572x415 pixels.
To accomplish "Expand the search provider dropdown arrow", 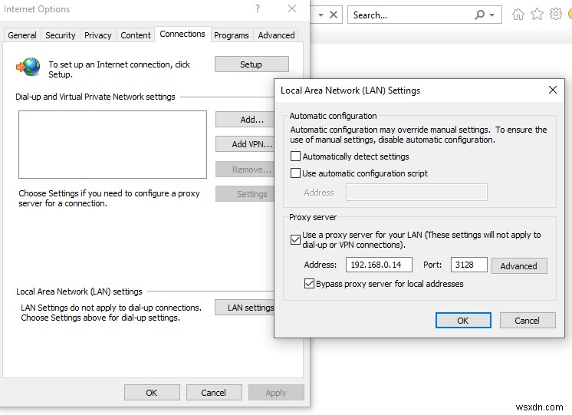I will coord(491,15).
